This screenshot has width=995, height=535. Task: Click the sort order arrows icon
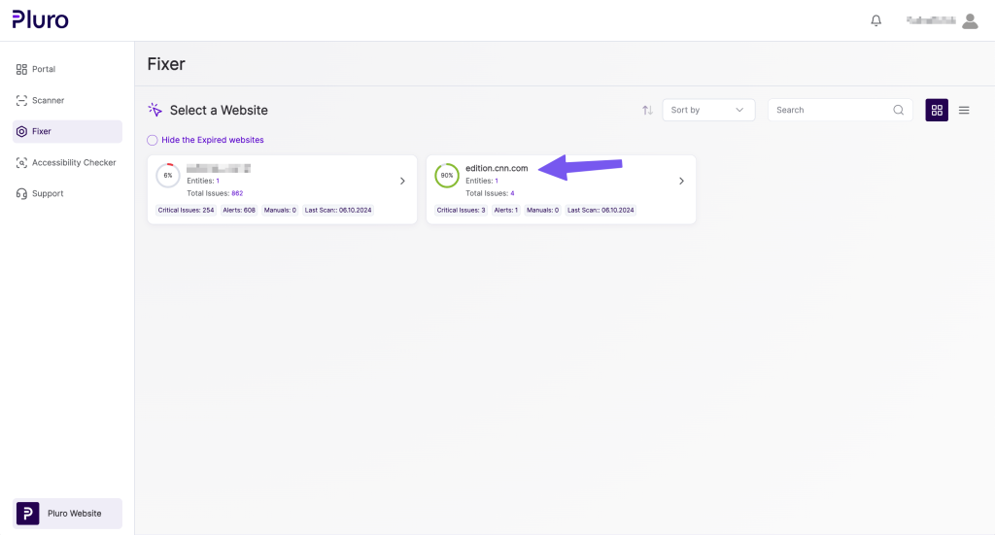647,110
